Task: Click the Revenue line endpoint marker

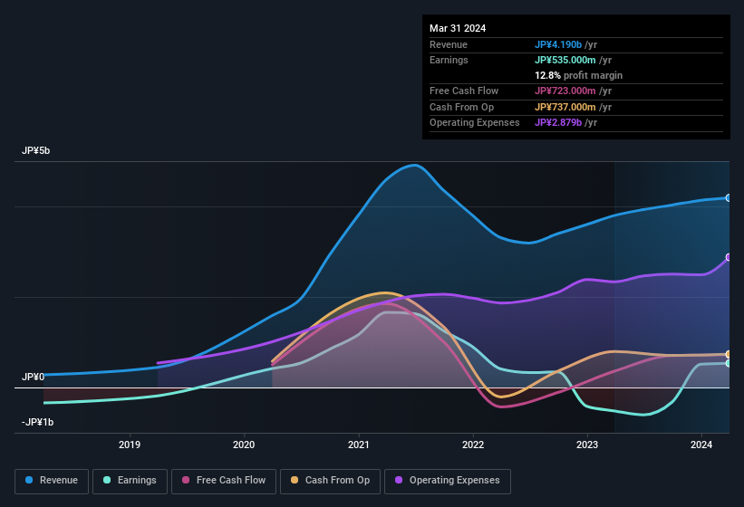Action: click(729, 197)
